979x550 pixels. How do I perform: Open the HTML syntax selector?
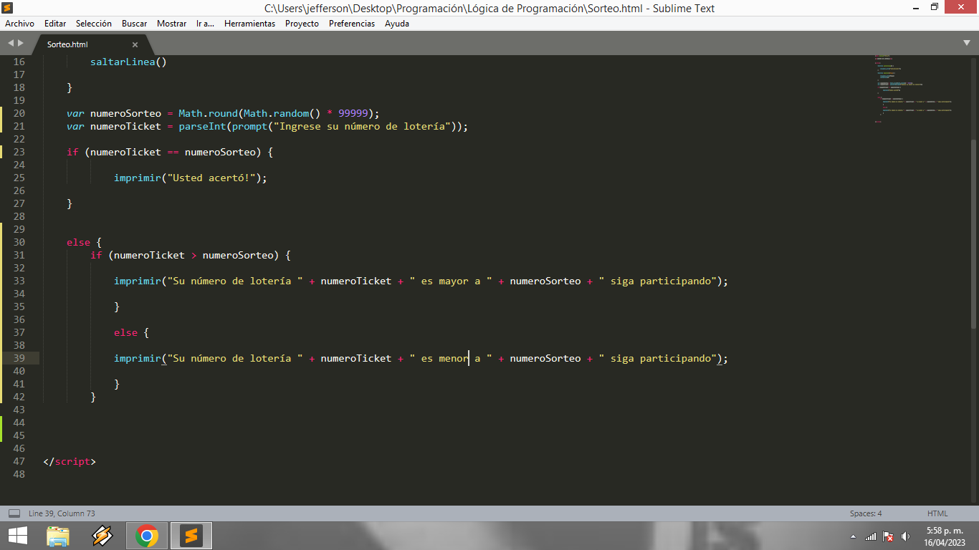pos(937,513)
